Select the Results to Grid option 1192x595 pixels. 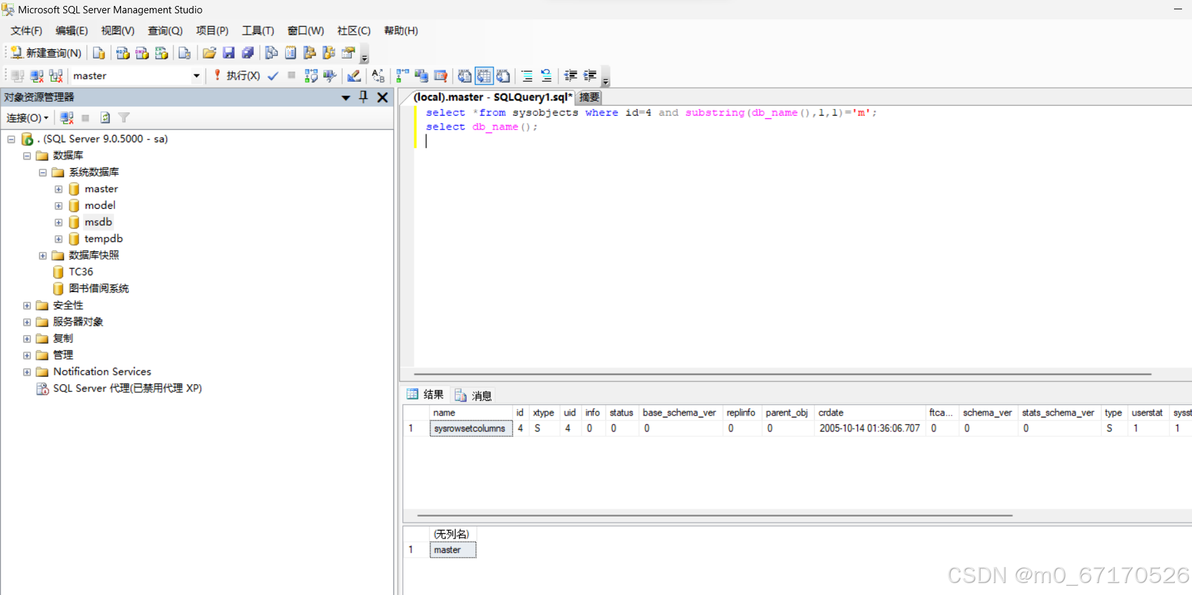point(484,76)
